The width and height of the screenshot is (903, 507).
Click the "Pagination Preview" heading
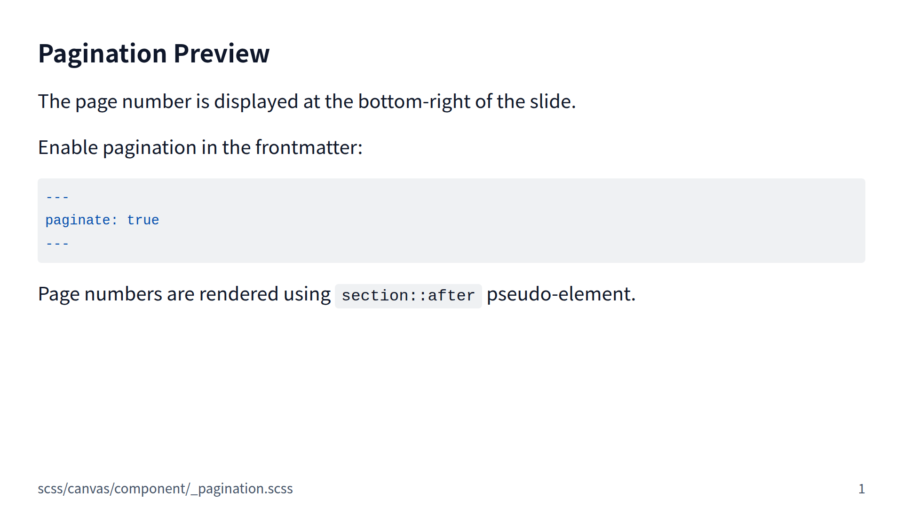pos(154,54)
